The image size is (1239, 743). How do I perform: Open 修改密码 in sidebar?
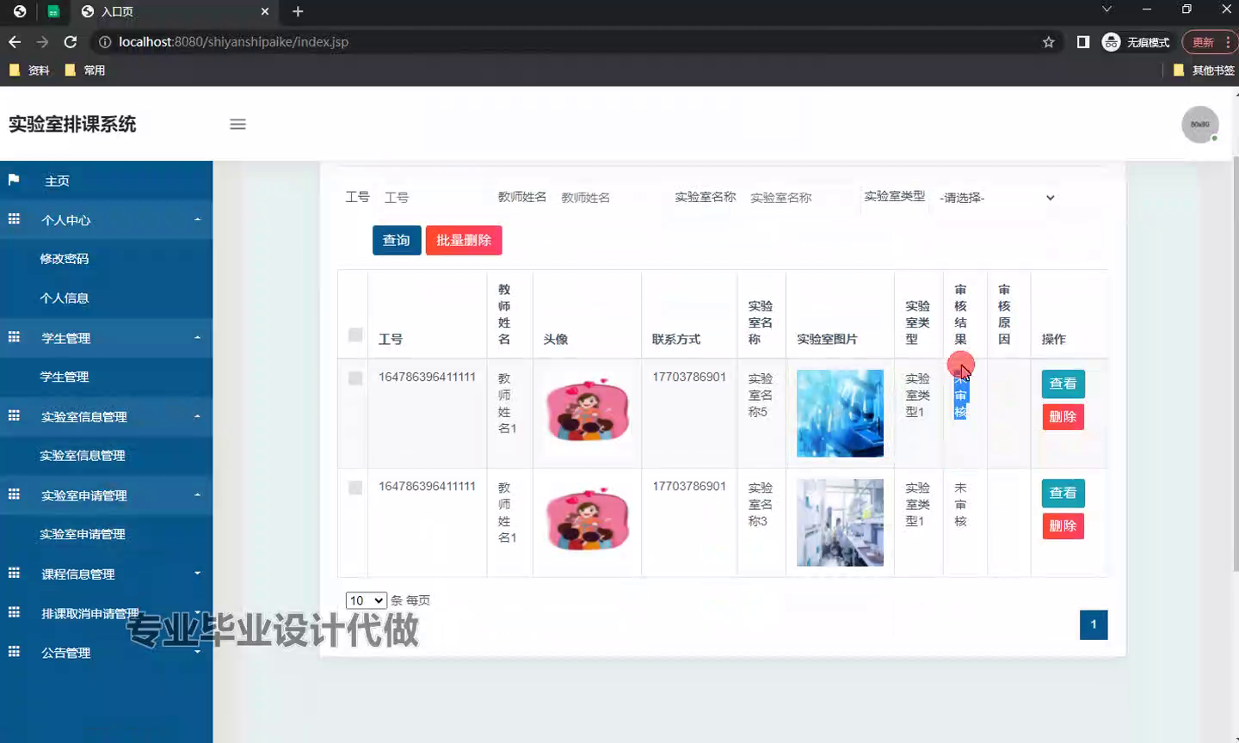click(64, 258)
